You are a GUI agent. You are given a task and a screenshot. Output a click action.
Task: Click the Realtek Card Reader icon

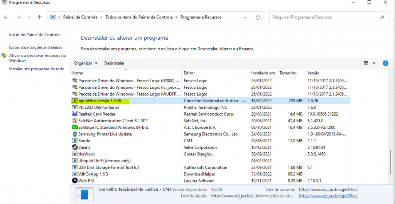point(75,114)
